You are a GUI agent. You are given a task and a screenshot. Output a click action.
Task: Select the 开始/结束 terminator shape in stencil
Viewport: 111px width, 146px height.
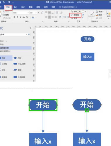click(19, 64)
